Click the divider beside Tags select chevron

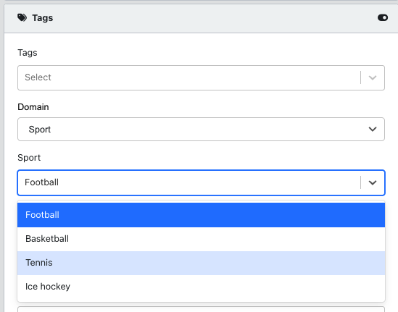click(360, 77)
